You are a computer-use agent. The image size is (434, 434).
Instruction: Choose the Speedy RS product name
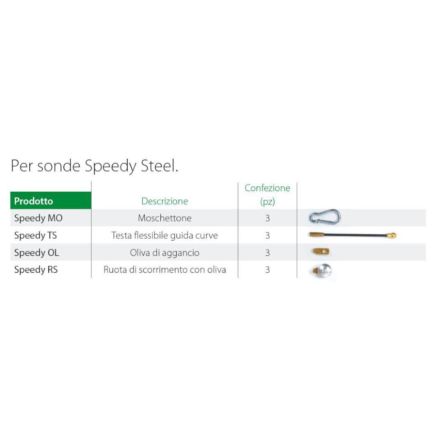pyautogui.click(x=36, y=270)
